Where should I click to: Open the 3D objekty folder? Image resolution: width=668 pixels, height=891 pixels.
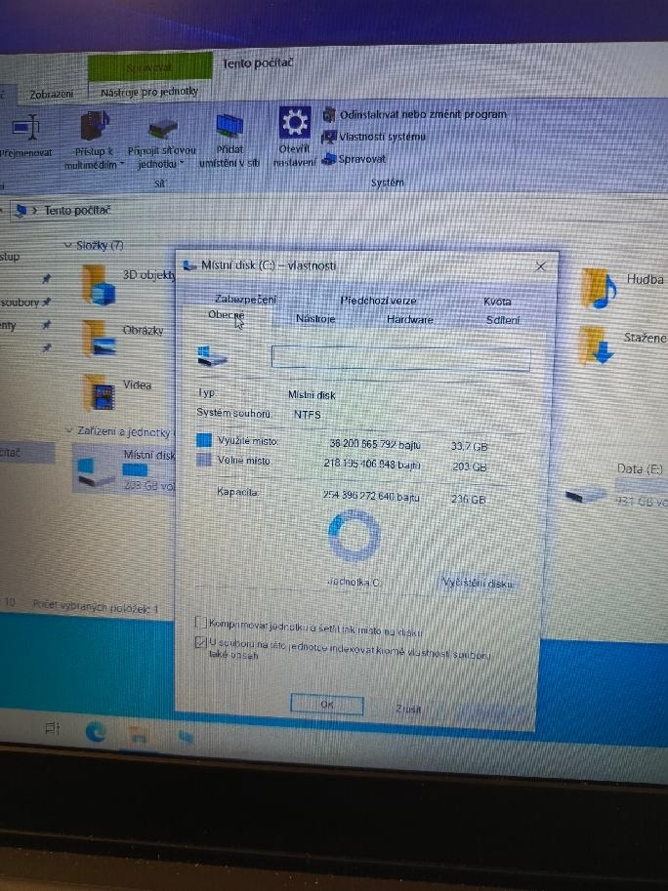pyautogui.click(x=99, y=285)
